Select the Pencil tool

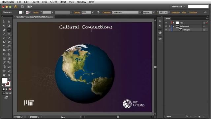coord(9,38)
